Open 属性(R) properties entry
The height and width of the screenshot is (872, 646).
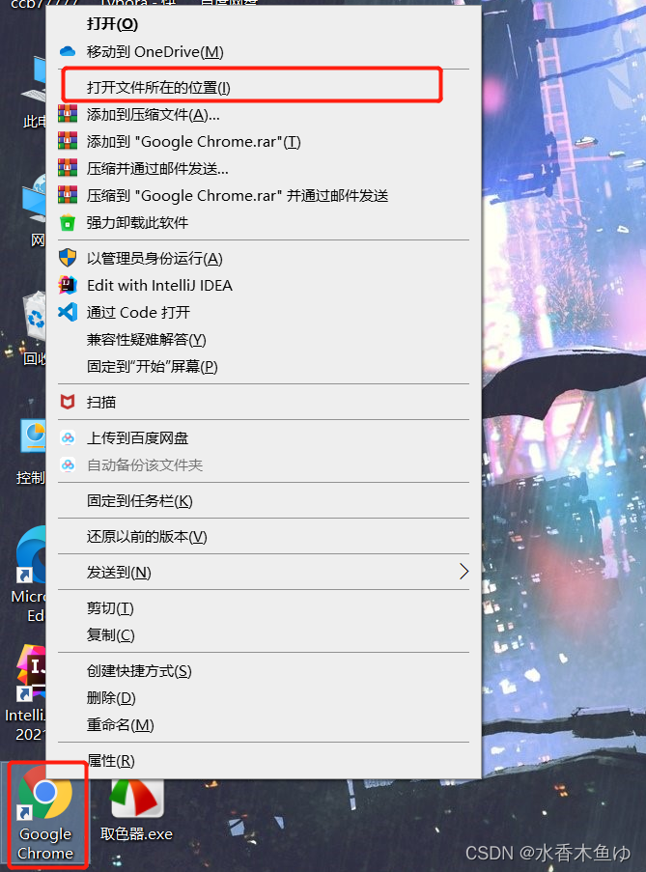[x=264, y=760]
